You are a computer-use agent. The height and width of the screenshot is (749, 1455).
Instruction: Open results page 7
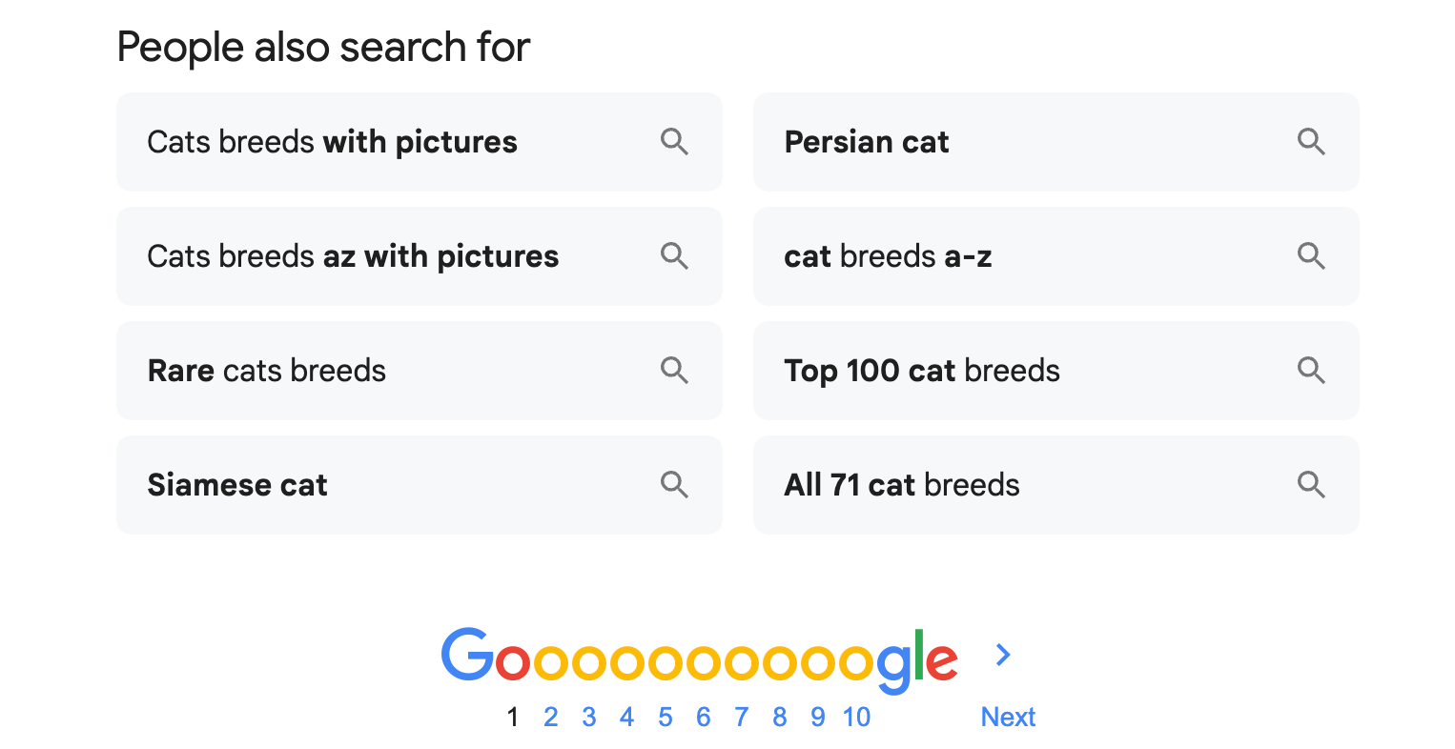[x=741, y=717]
